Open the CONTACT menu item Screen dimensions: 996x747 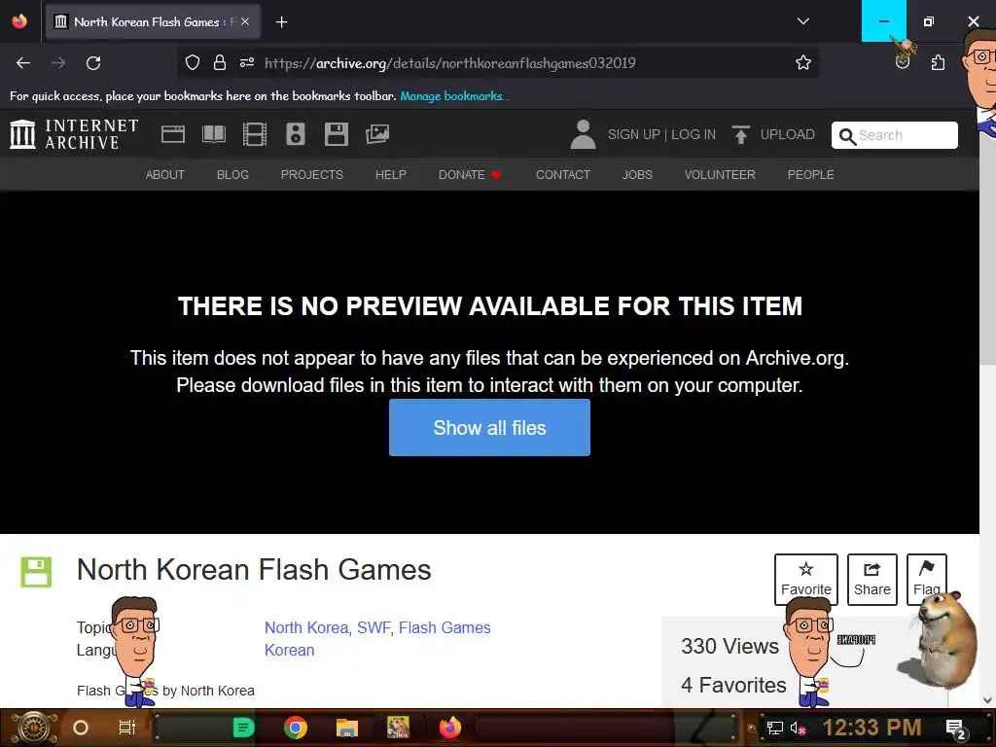point(563,175)
